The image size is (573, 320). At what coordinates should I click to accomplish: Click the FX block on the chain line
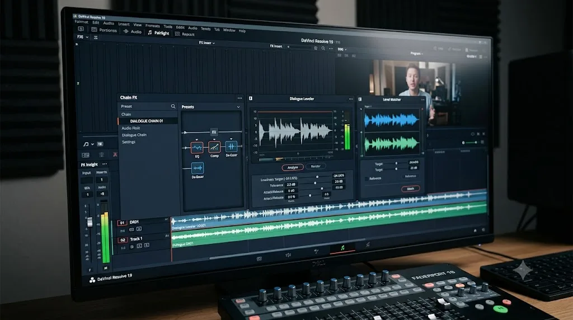point(214,132)
